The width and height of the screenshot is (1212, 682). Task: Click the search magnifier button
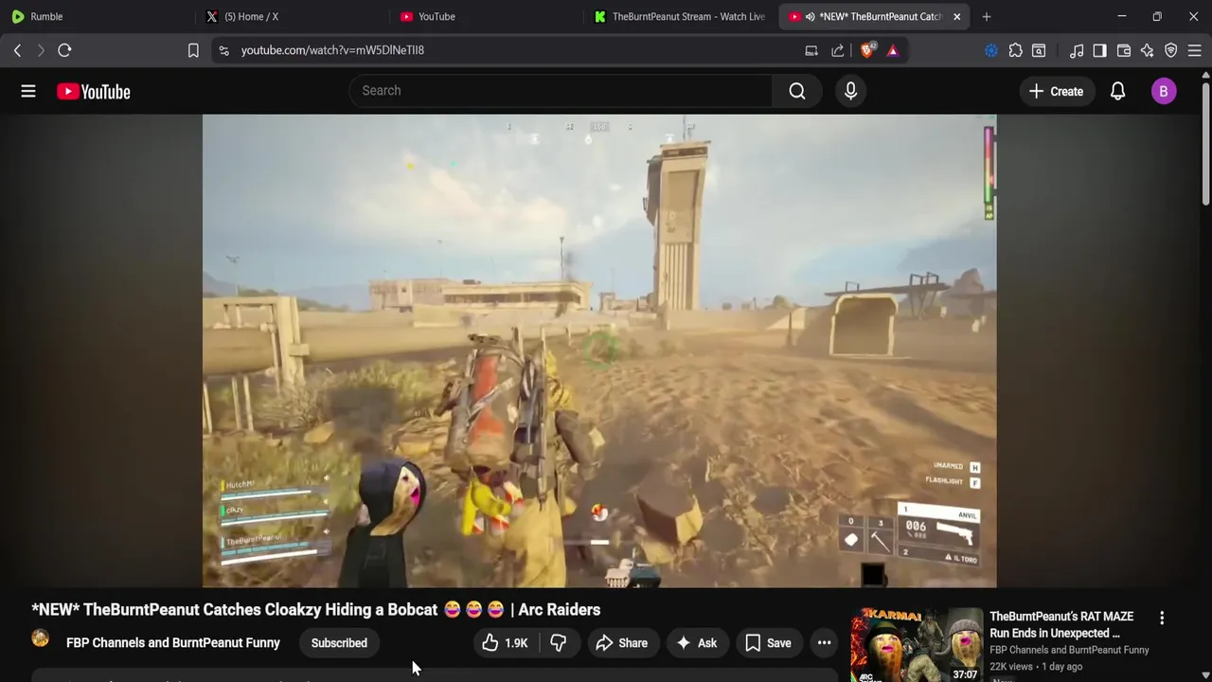[797, 91]
